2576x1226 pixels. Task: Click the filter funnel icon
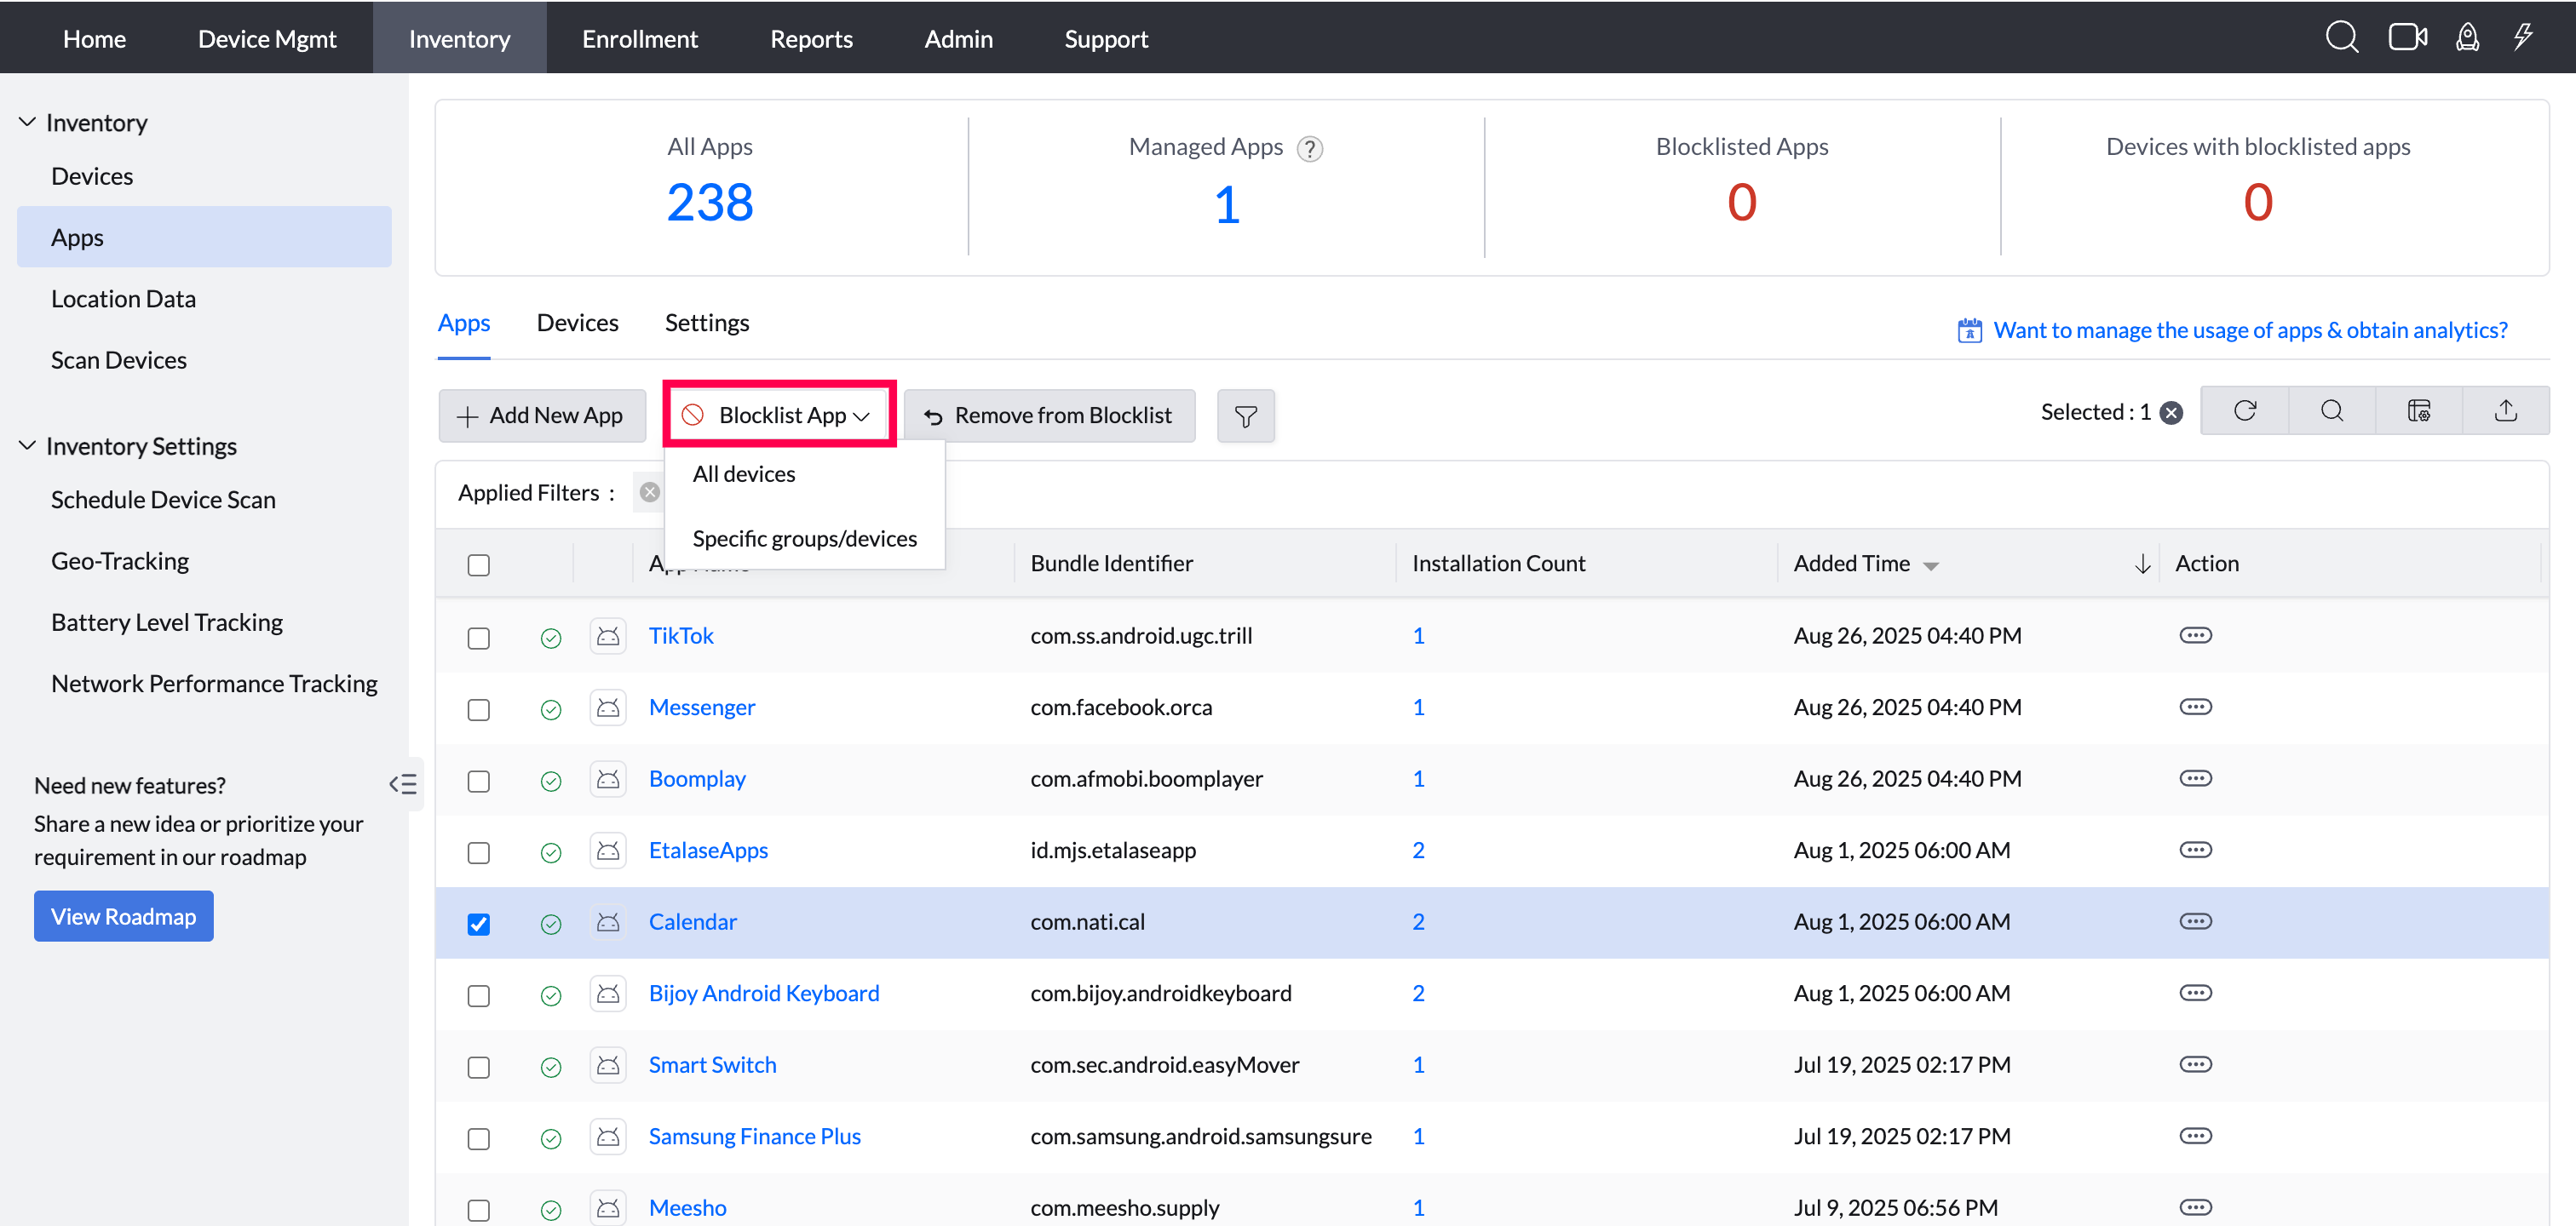[x=1245, y=415]
